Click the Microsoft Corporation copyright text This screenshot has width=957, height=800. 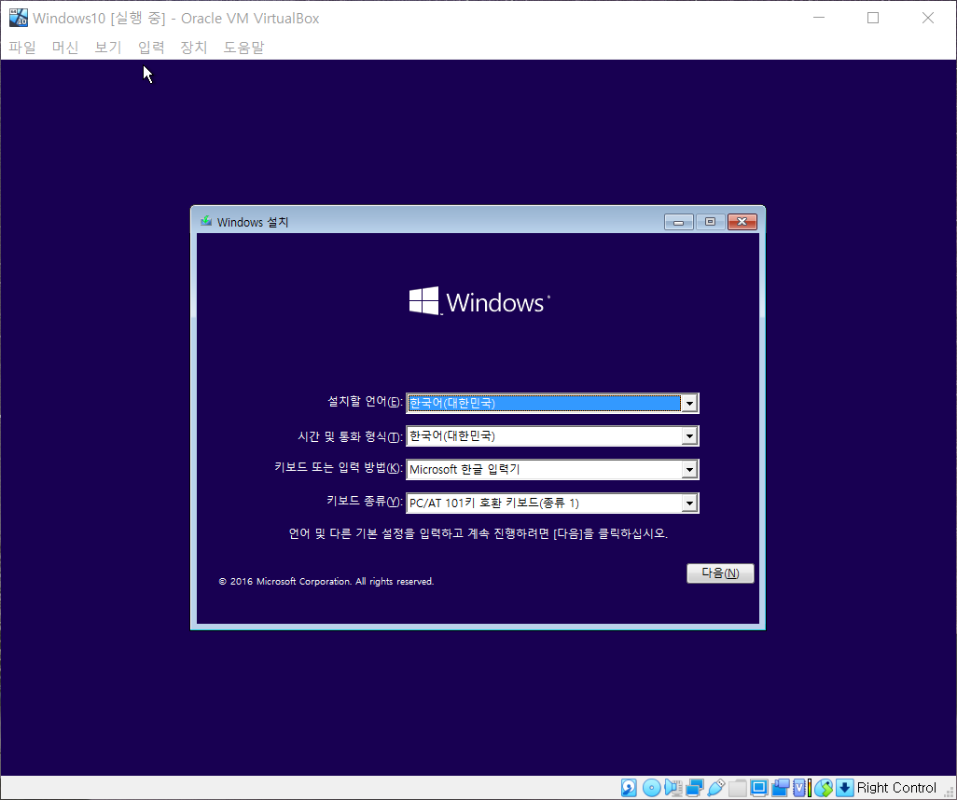(x=326, y=582)
